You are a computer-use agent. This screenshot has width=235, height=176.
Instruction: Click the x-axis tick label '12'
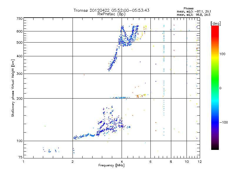(x=200, y=162)
